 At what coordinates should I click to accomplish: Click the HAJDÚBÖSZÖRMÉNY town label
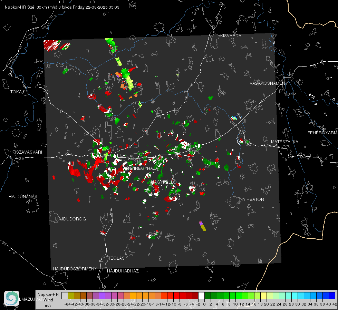pos(75,269)
